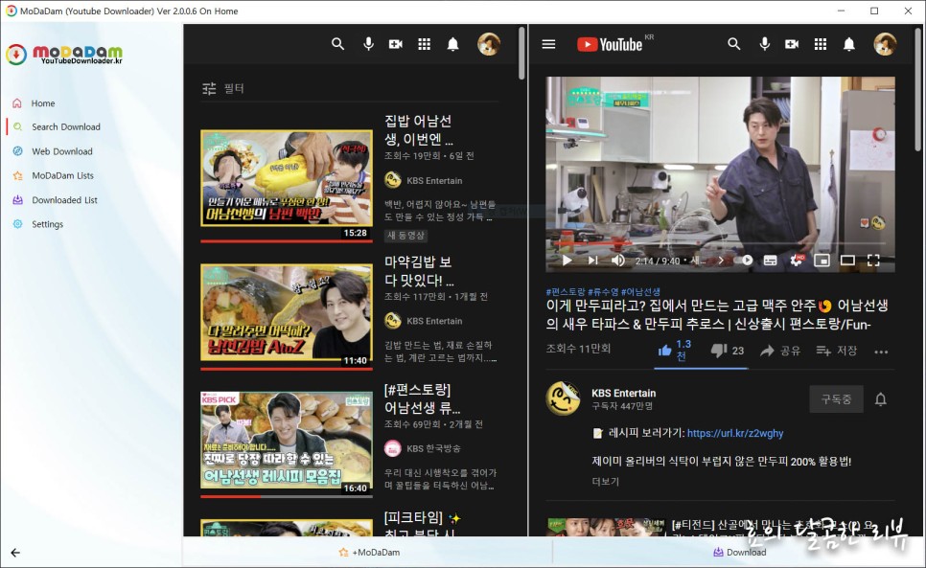This screenshot has width=926, height=568.
Task: Open the YouTube apps grid icon
Action: 822,44
